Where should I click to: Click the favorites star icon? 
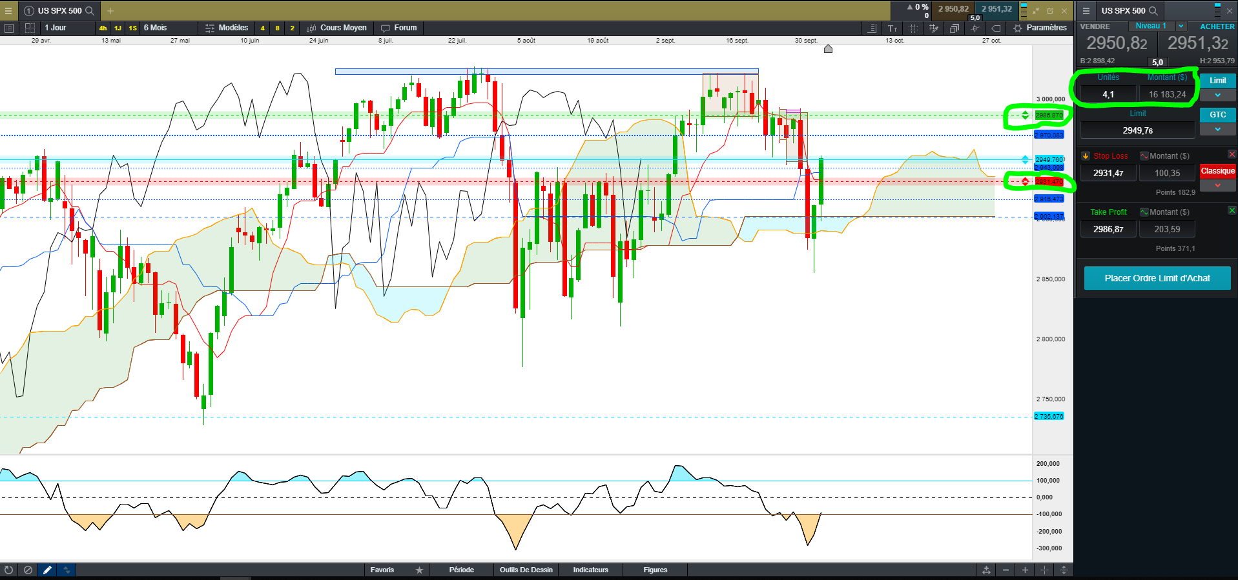point(420,570)
